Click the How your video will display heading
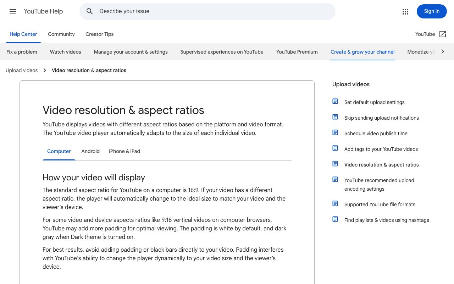 coord(94,177)
